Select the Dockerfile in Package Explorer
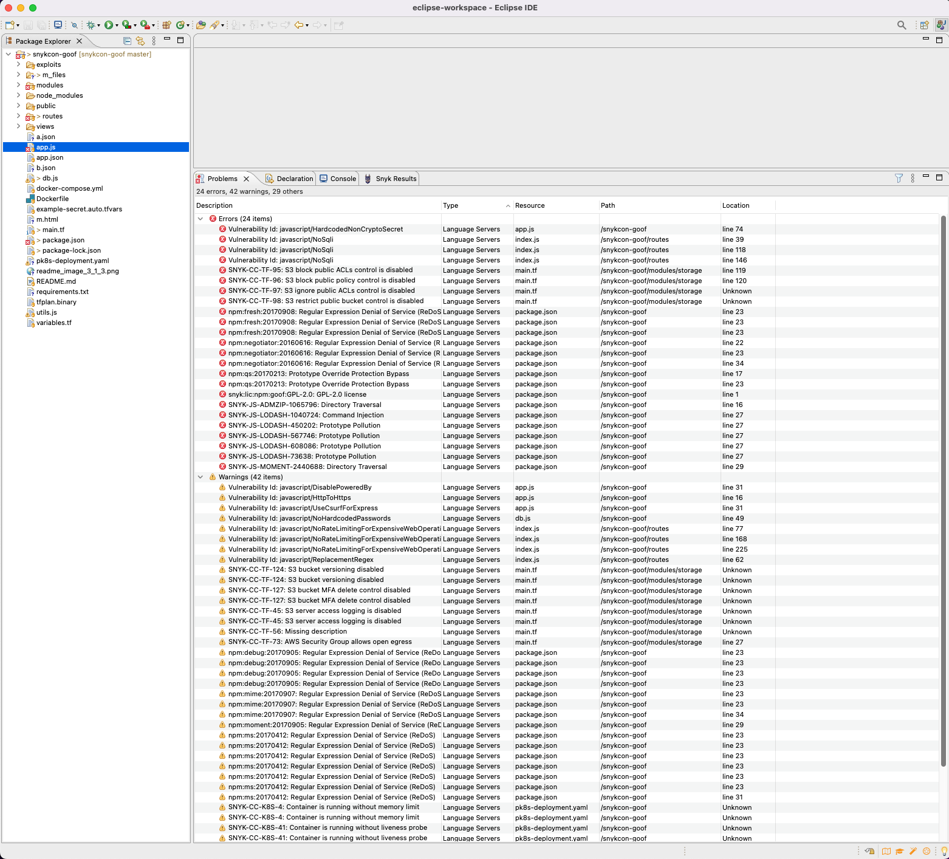The width and height of the screenshot is (949, 859). coord(52,199)
